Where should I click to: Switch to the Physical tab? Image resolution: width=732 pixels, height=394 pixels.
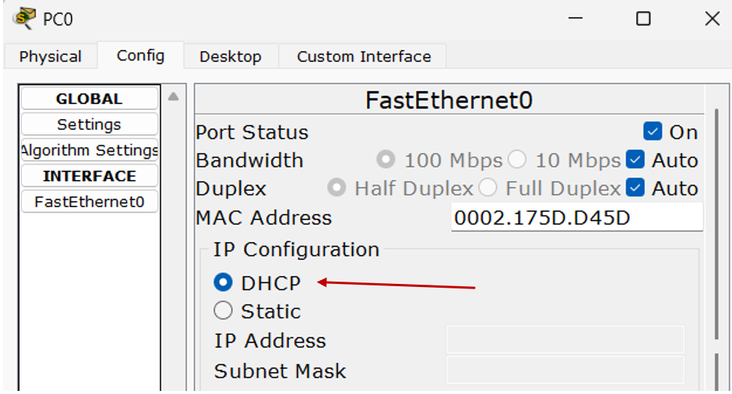pos(50,57)
